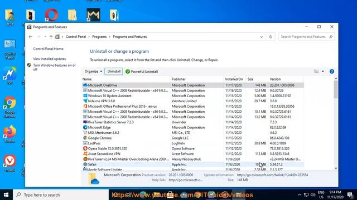
Task: Click the refresh button in address bar
Action: point(271,37)
